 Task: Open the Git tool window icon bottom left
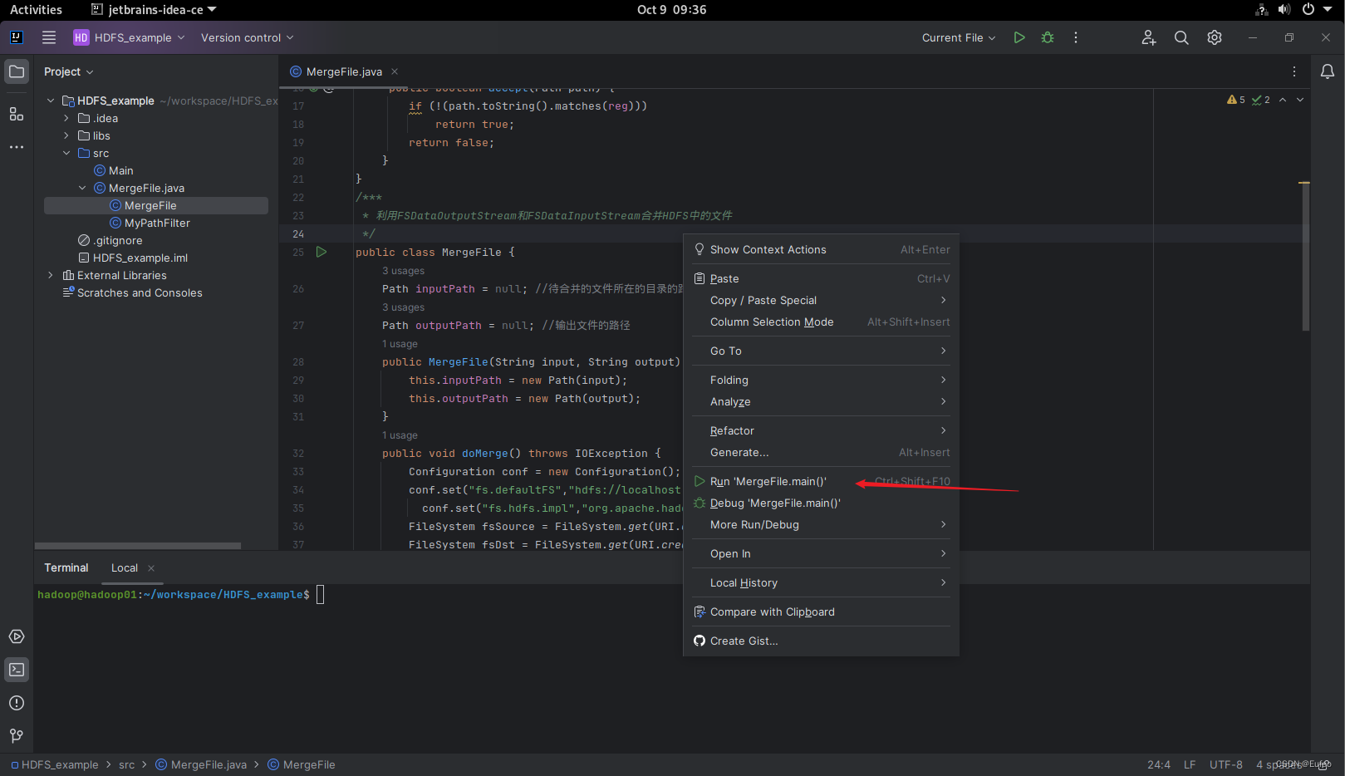click(x=17, y=736)
